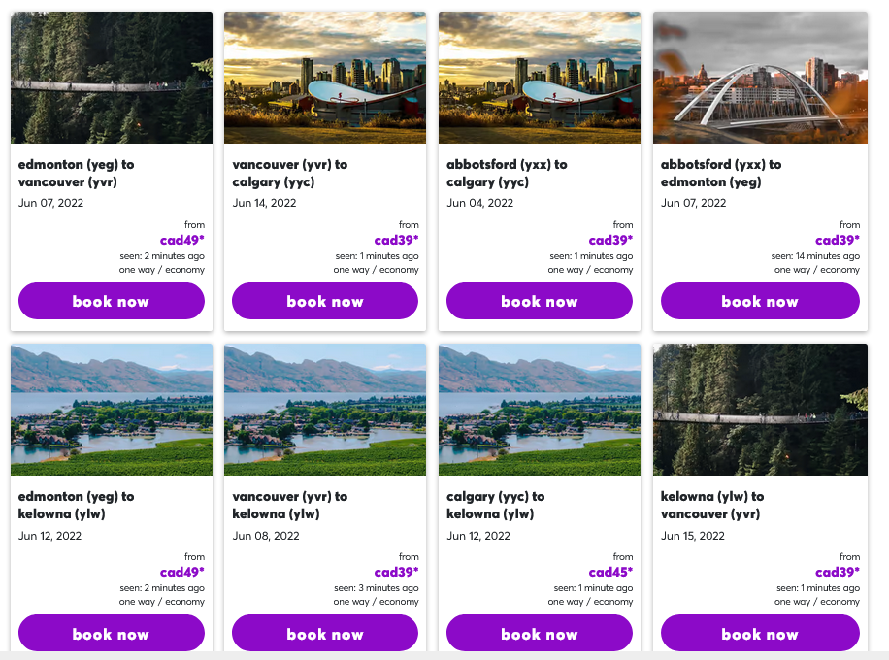
Task: Book the kelowna to vancouver Jun 15 flight
Action: pos(760,633)
